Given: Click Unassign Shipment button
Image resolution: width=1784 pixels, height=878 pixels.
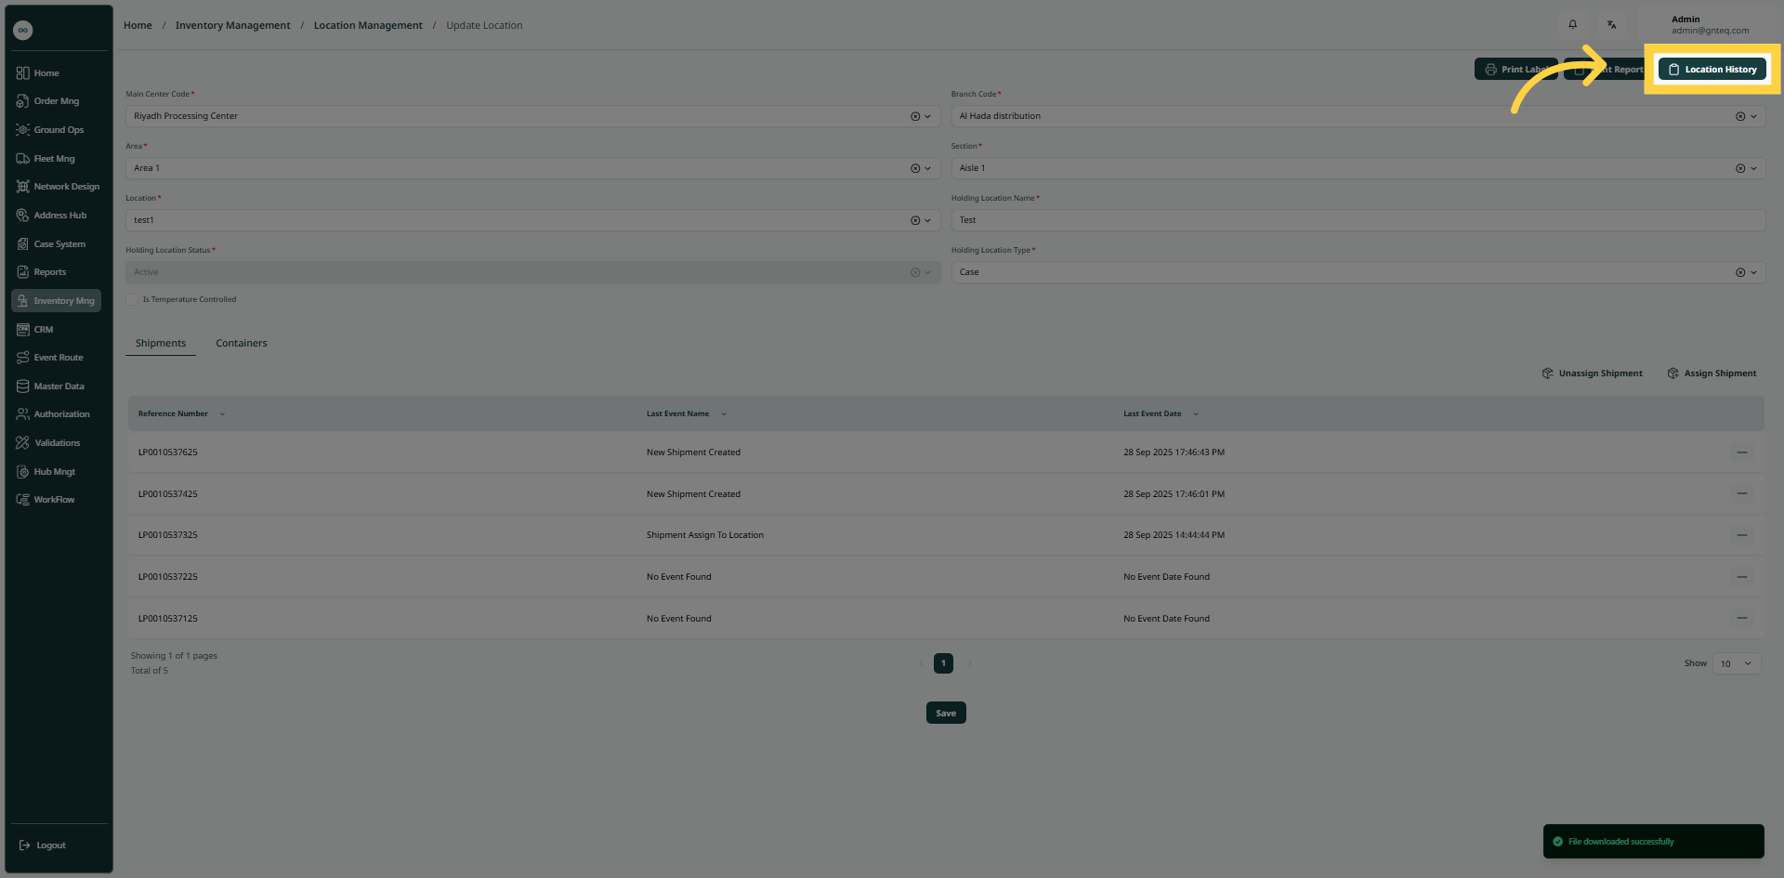Looking at the screenshot, I should 1592,373.
